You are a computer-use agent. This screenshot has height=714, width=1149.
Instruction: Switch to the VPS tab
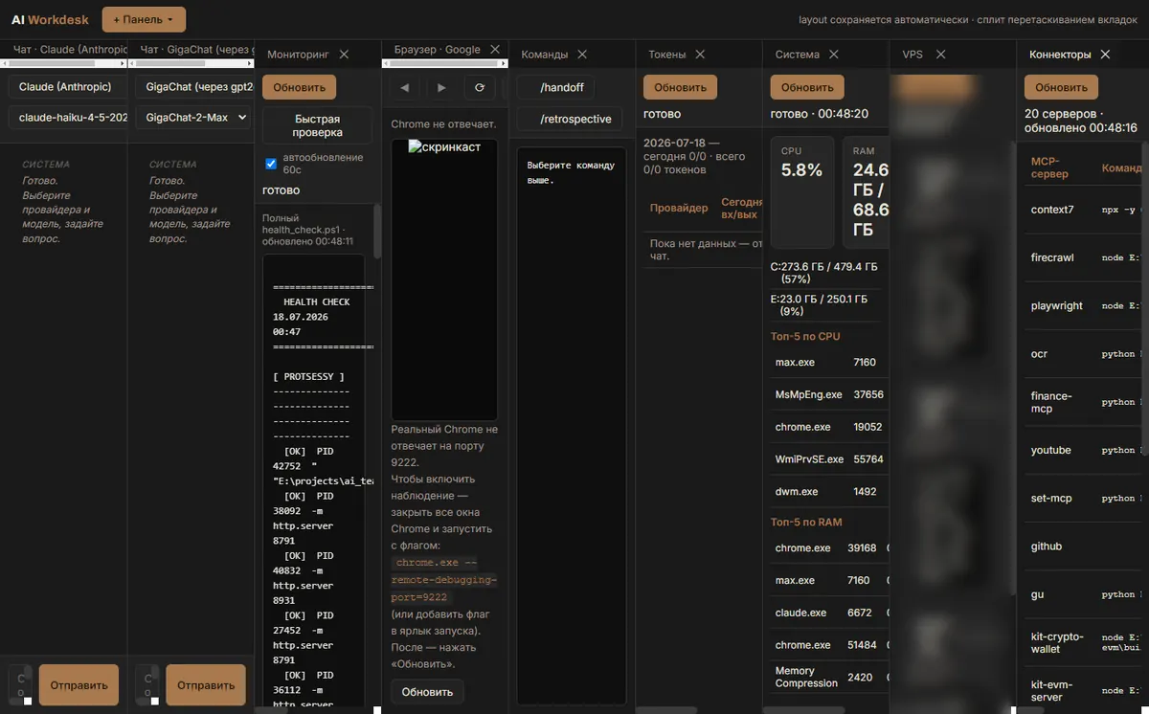click(912, 55)
